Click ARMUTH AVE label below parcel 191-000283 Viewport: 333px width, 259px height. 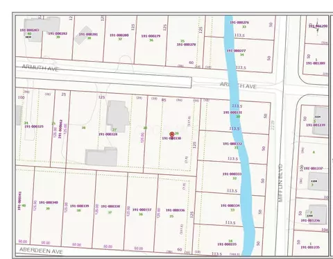click(40, 67)
